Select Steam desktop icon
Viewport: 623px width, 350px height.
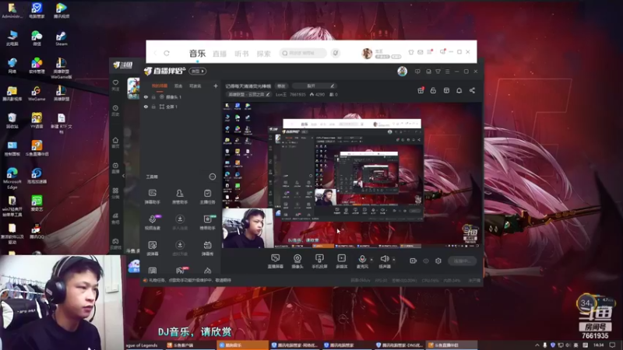[x=62, y=38]
